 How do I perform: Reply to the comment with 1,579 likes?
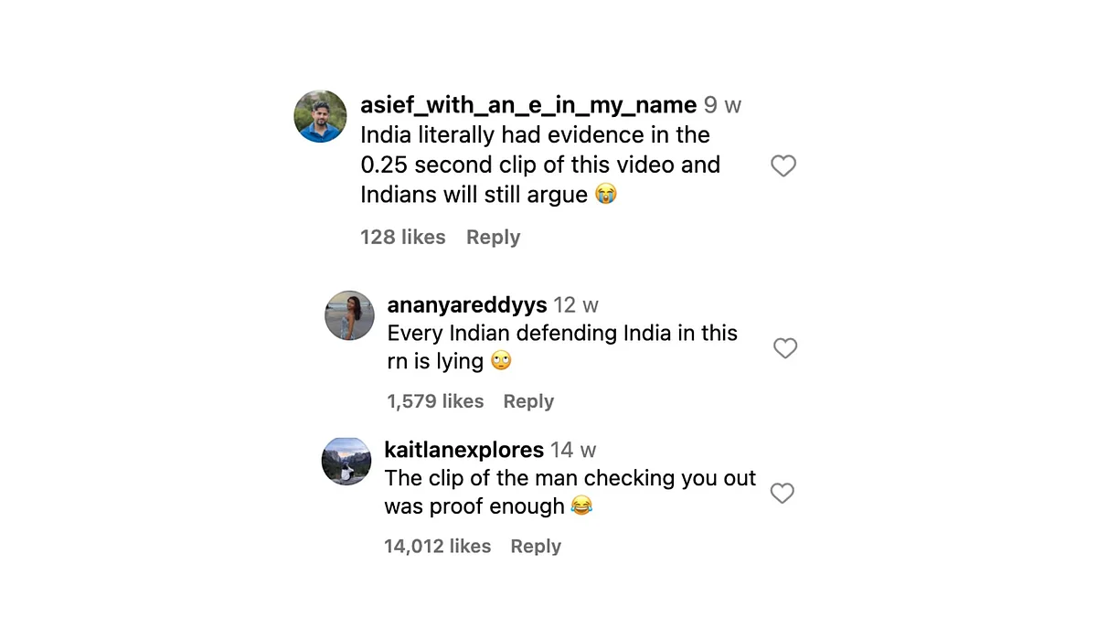coord(528,401)
